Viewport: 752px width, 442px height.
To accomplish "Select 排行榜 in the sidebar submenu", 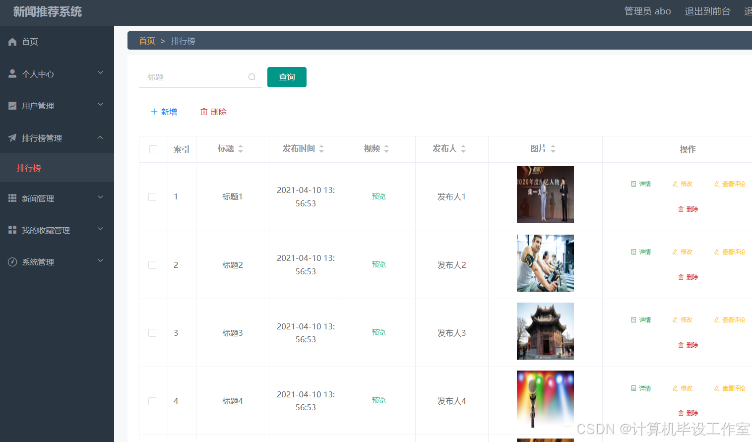I will 29,168.
